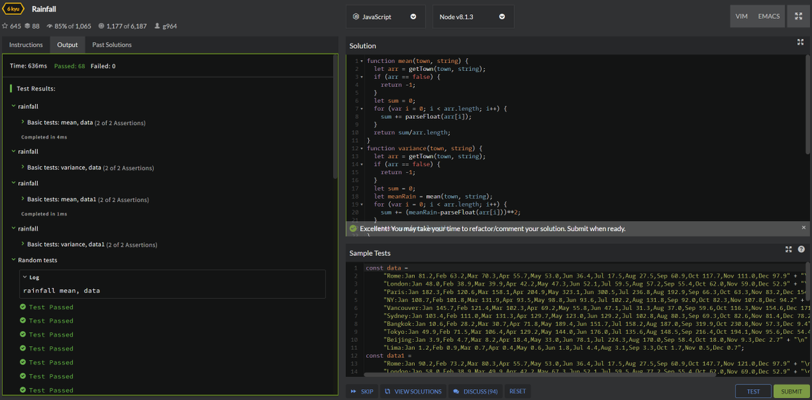The image size is (812, 400).
Task: Enable EMACS keybindings
Action: tap(769, 16)
